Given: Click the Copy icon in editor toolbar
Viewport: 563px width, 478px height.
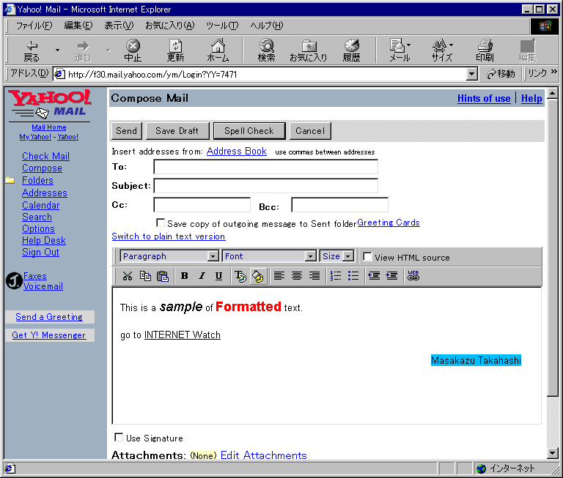Looking at the screenshot, I should pos(145,276).
